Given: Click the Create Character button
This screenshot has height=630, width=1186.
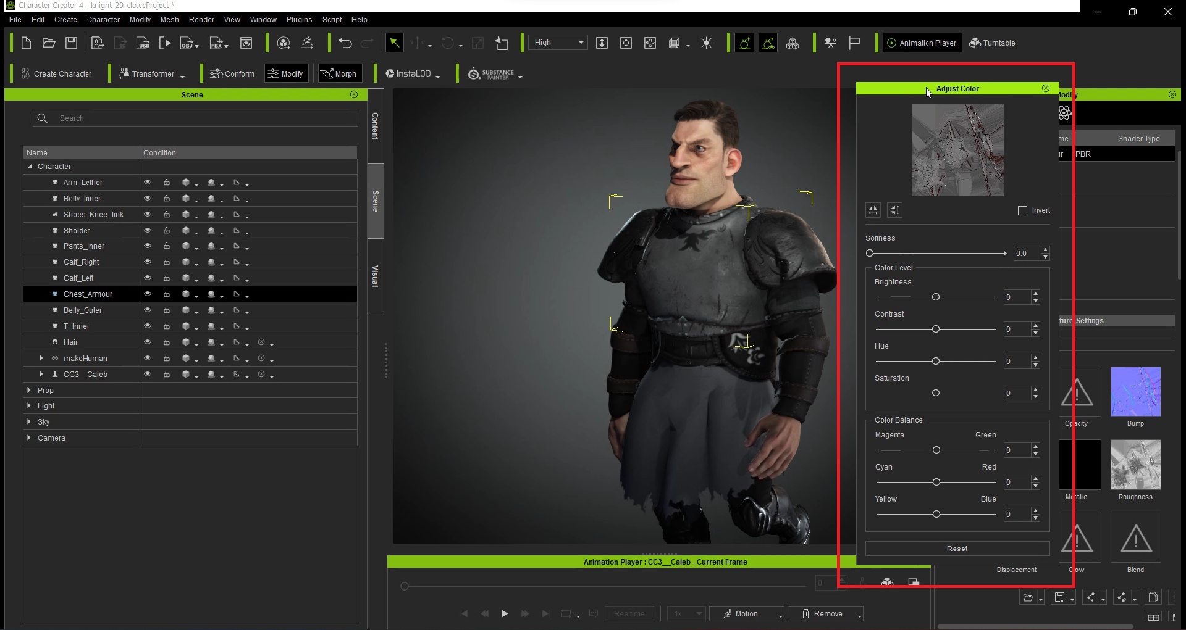Looking at the screenshot, I should tap(56, 73).
